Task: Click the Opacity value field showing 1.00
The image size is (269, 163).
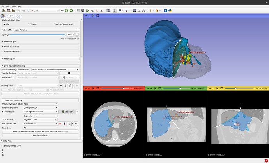Action: tap(70, 35)
